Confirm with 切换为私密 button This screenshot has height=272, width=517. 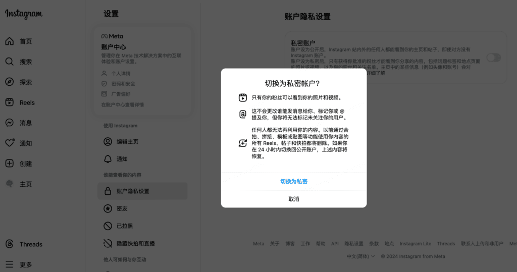(294, 181)
